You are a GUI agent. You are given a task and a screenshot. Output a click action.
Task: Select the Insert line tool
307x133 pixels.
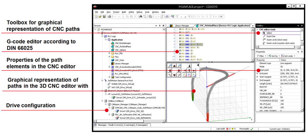[273, 36]
